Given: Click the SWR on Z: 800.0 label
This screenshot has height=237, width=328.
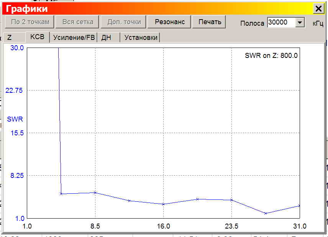Looking at the screenshot, I should [271, 56].
